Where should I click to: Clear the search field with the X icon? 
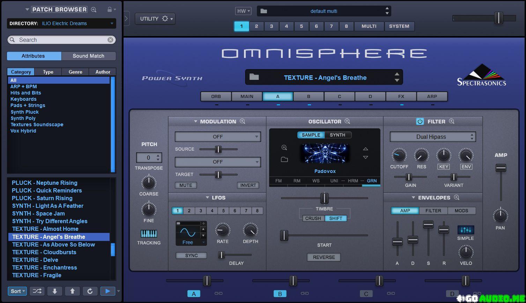click(110, 40)
